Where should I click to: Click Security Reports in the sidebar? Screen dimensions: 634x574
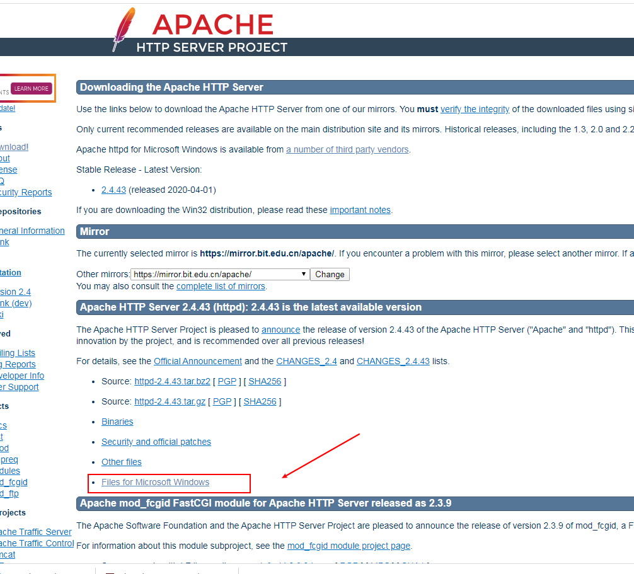click(x=26, y=192)
